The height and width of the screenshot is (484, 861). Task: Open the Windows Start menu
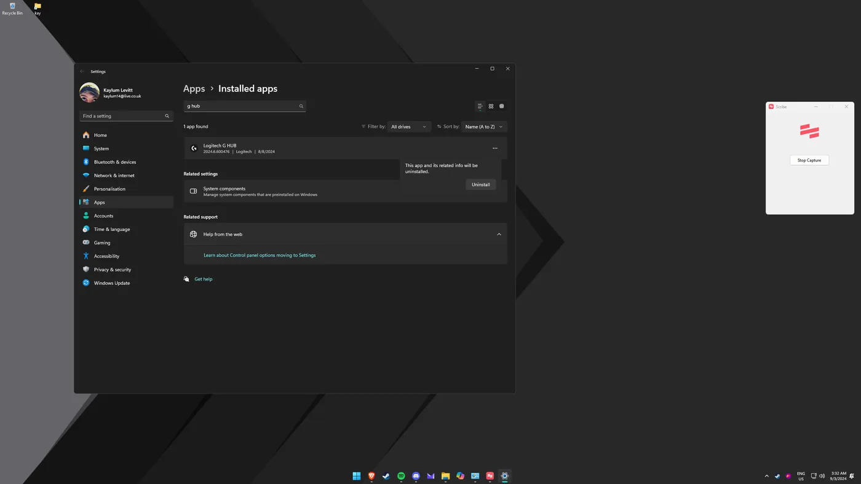[x=357, y=476]
